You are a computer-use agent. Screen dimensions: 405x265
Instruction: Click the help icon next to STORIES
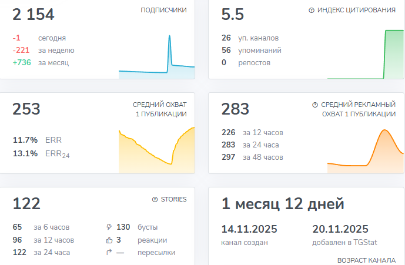click(155, 200)
